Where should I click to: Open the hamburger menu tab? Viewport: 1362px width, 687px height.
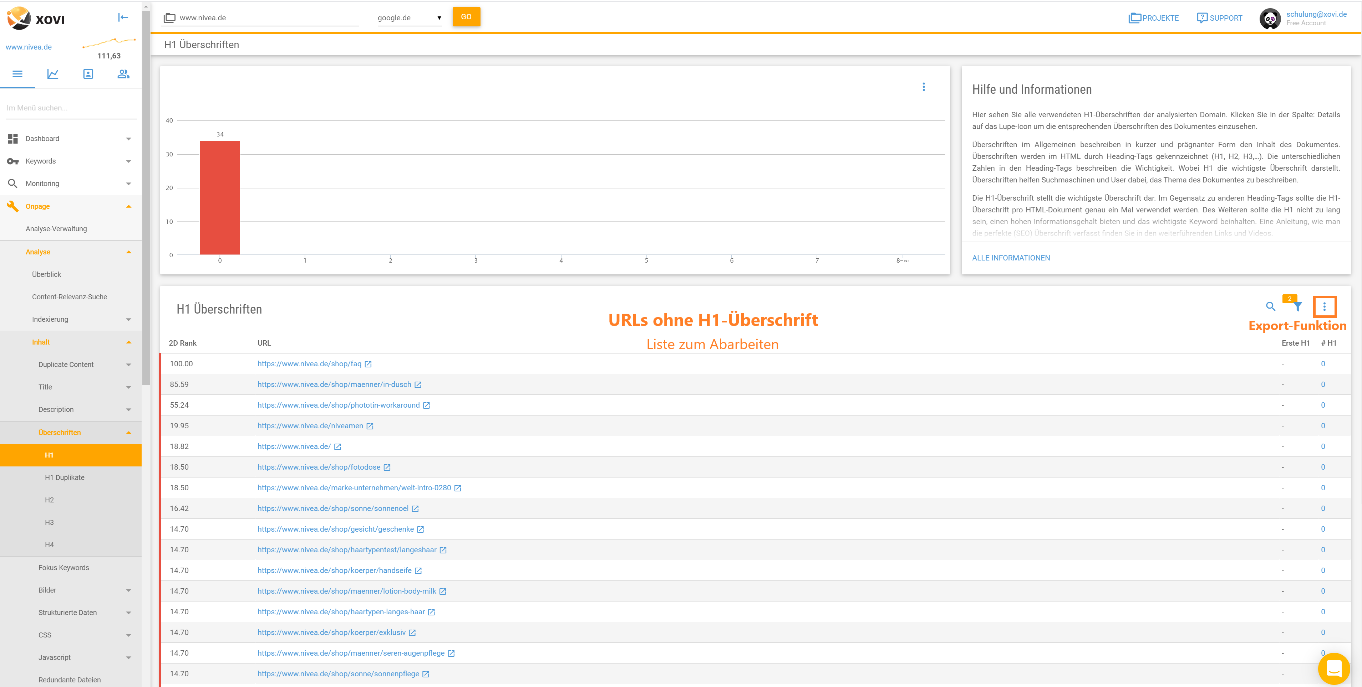coord(17,74)
